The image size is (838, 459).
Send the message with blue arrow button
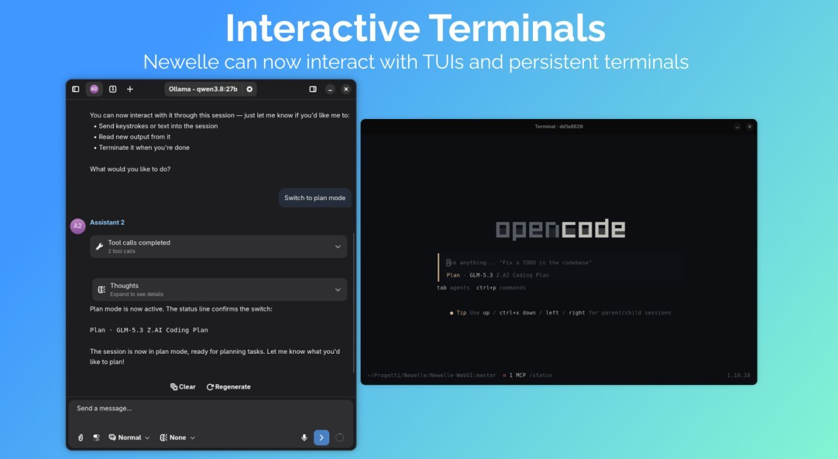coord(321,437)
